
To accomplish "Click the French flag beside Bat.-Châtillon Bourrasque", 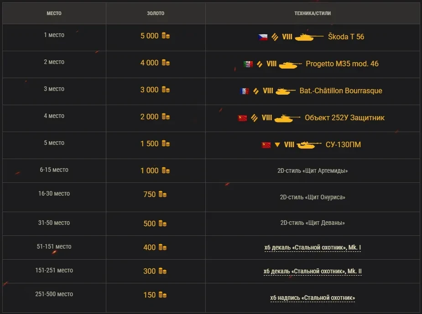I will [x=244, y=91].
